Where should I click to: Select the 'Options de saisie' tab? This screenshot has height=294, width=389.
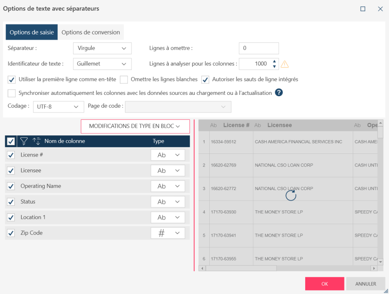coord(32,32)
